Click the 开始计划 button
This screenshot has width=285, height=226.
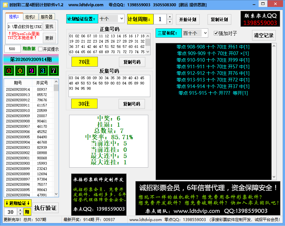(188, 19)
